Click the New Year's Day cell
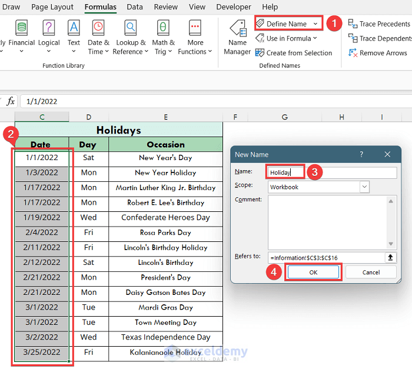 click(x=165, y=158)
